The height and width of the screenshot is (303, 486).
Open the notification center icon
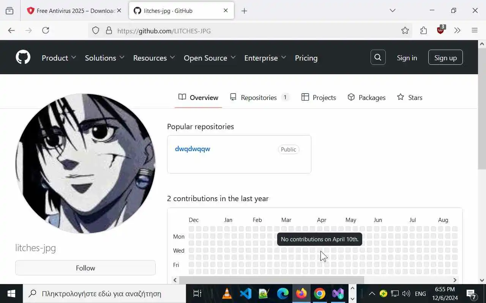tap(472, 294)
